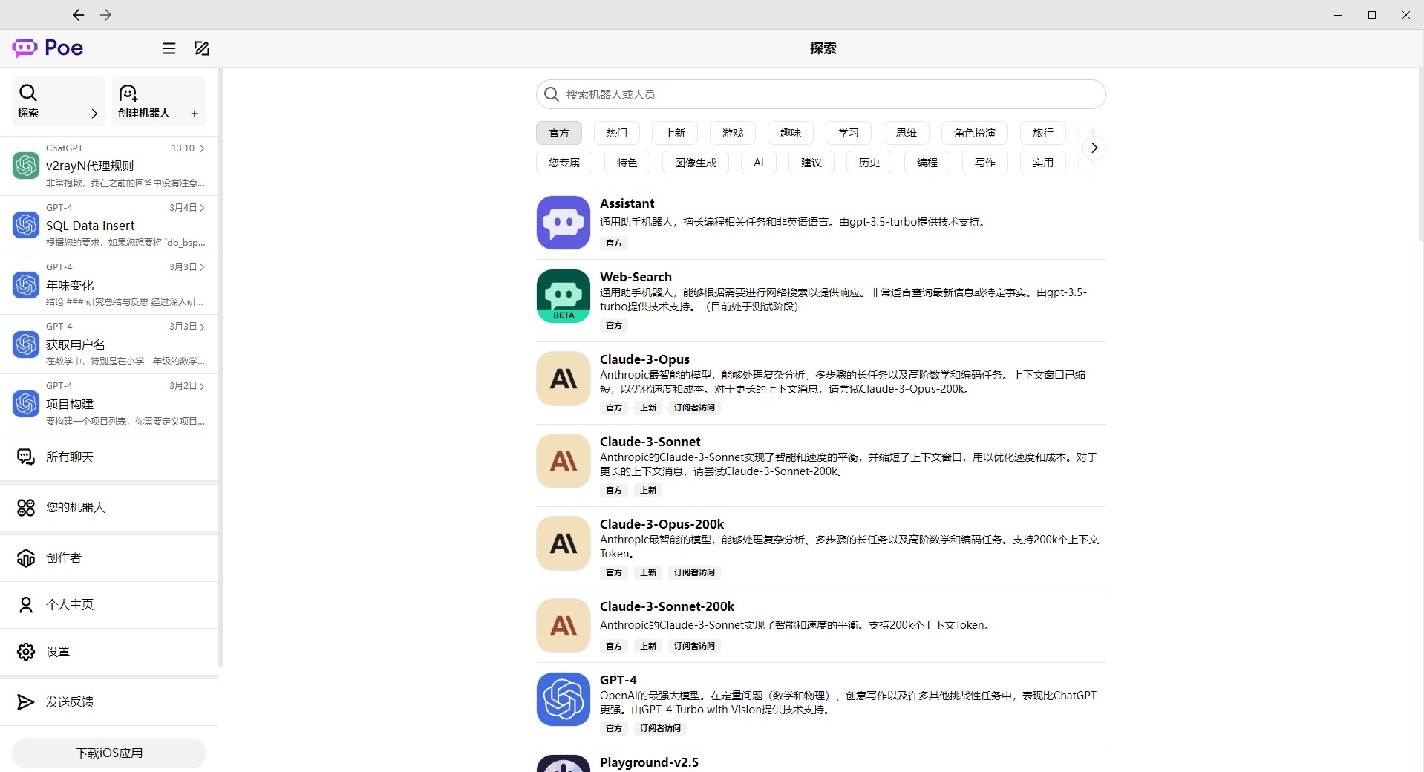Open 所有聊天 in the sidebar
Screen dimensions: 1424x772
click(70, 457)
